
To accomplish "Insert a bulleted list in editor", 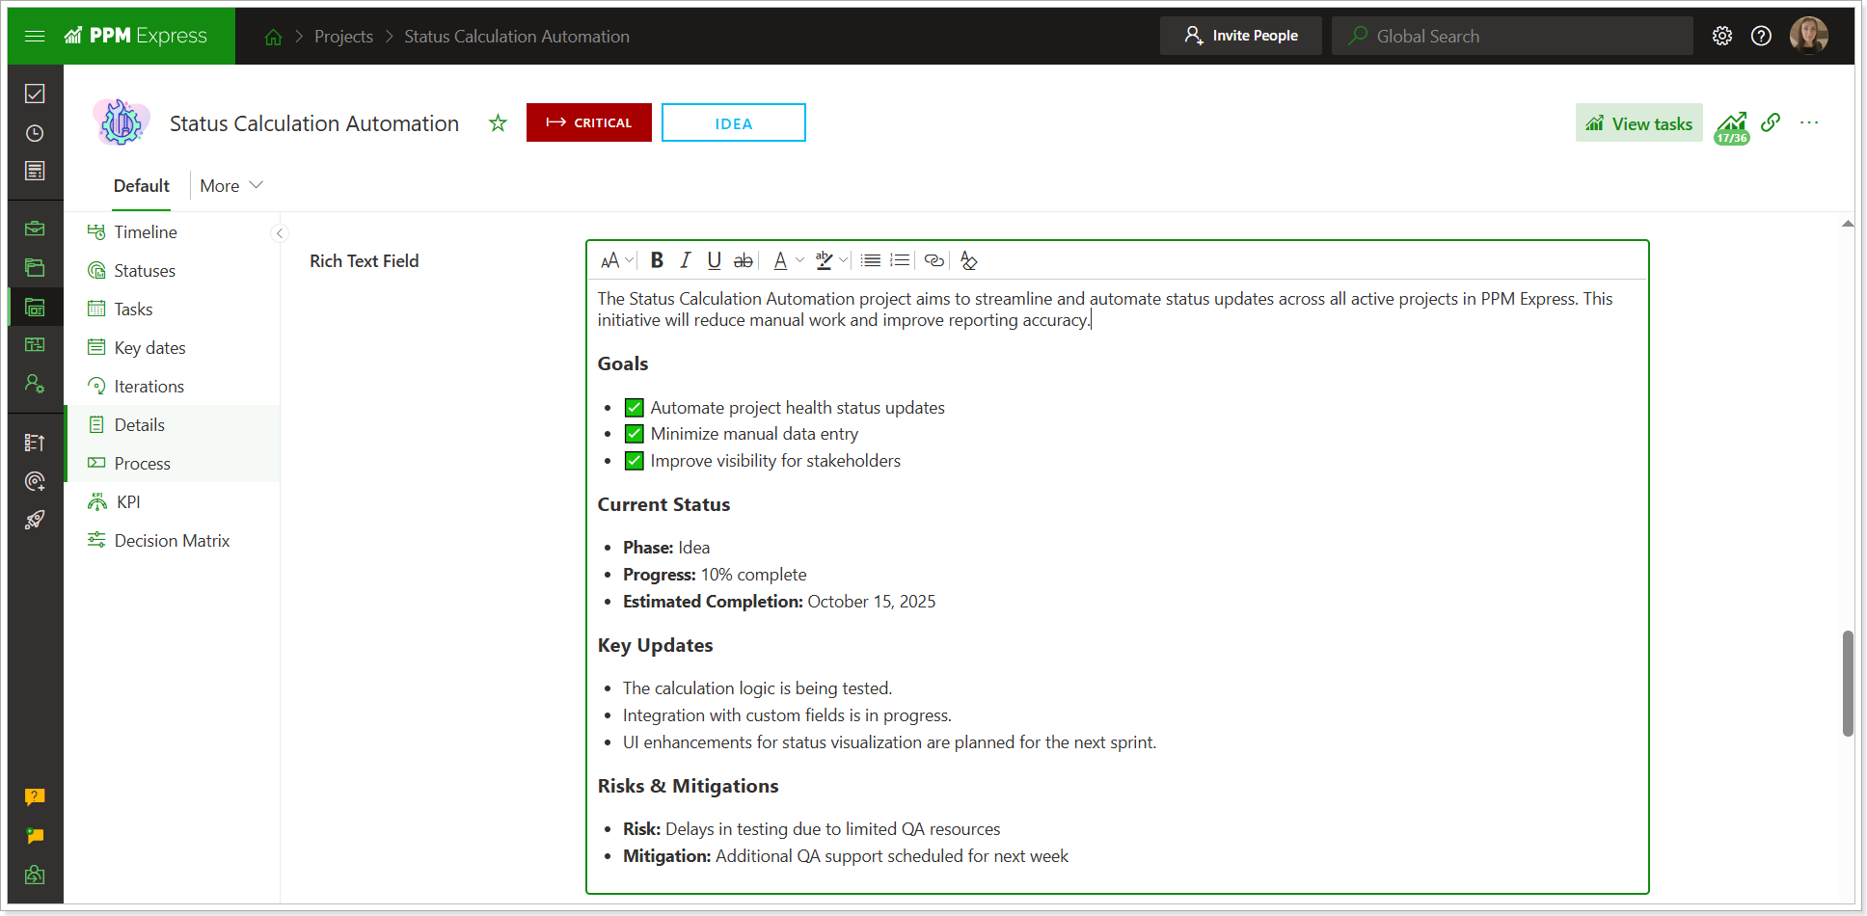I will 871,260.
